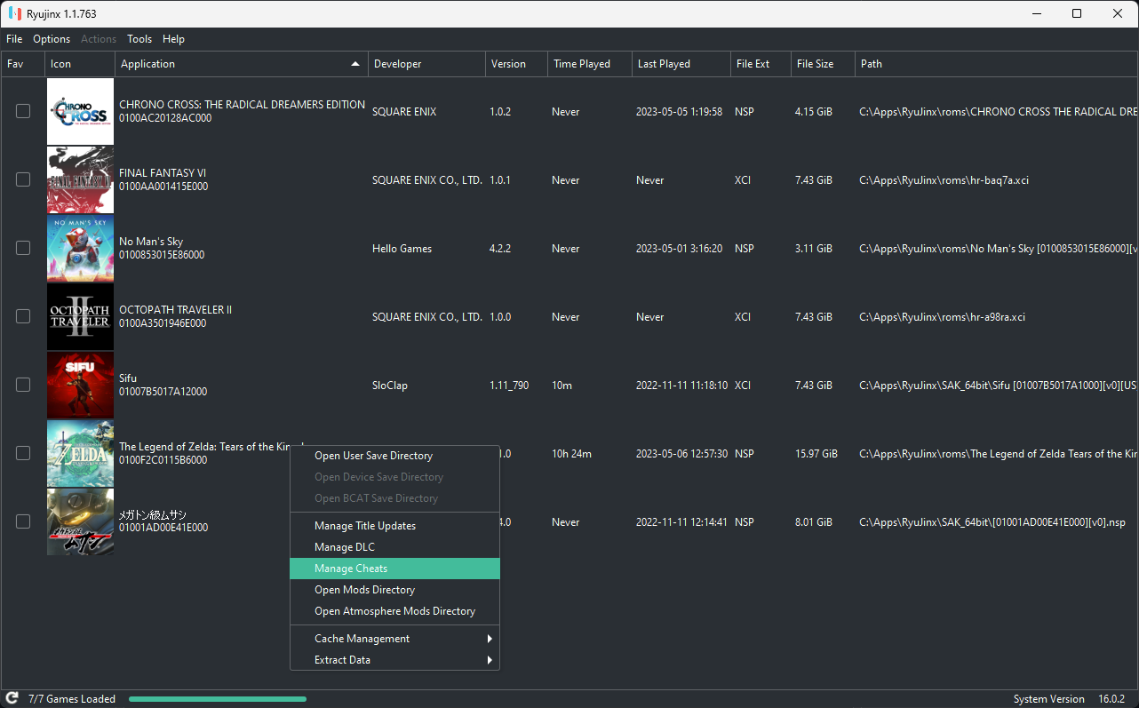Click the 4.15 GiB file size cell

(x=814, y=112)
